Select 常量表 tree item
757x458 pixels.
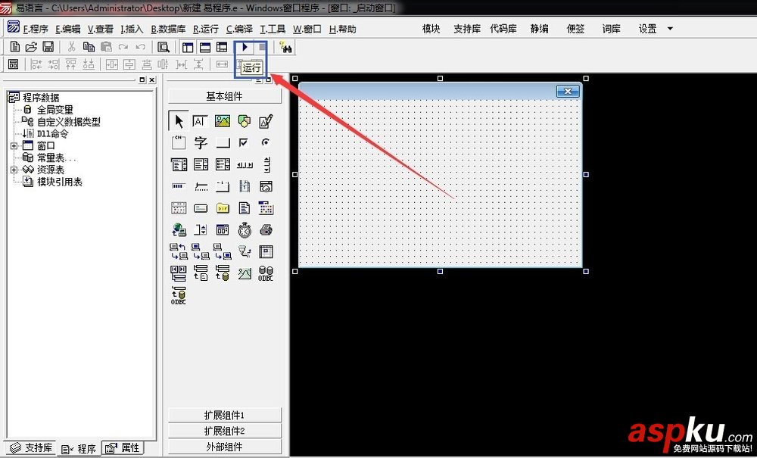click(57, 157)
